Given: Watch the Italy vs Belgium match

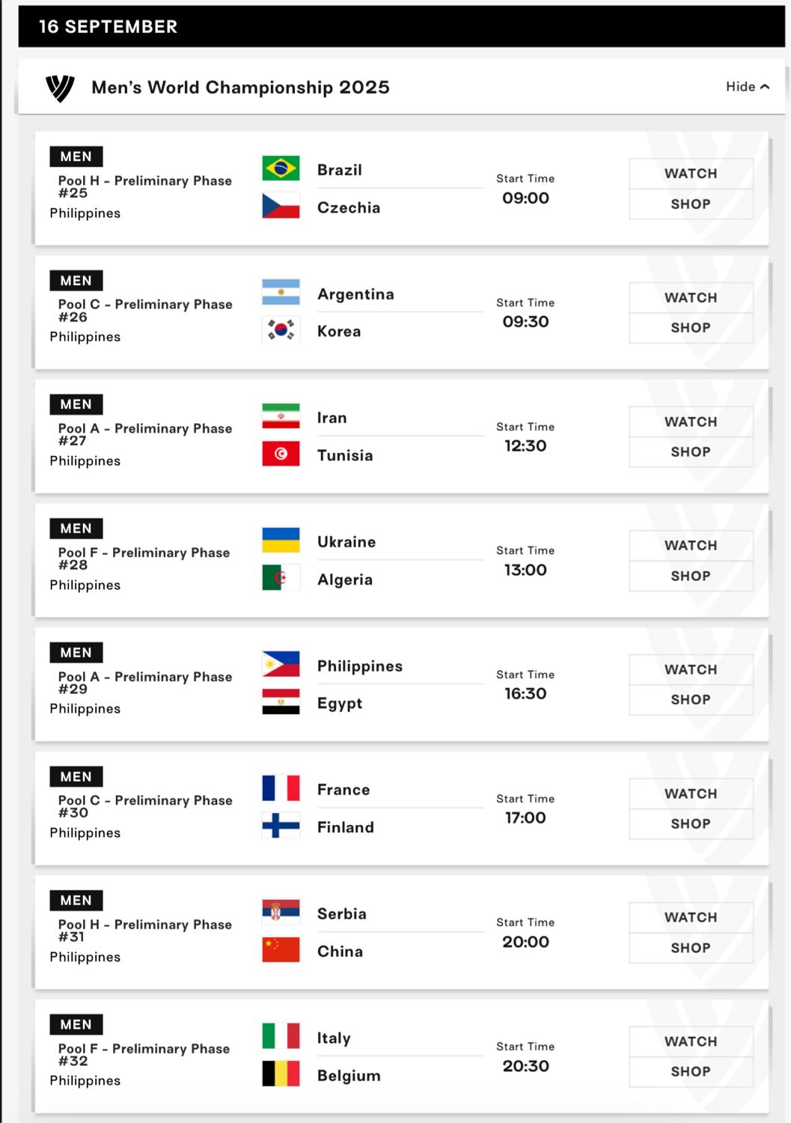Looking at the screenshot, I should click(691, 1041).
